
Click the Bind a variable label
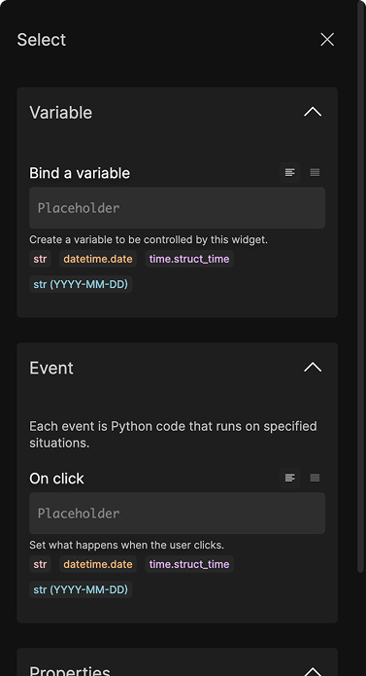pos(80,173)
